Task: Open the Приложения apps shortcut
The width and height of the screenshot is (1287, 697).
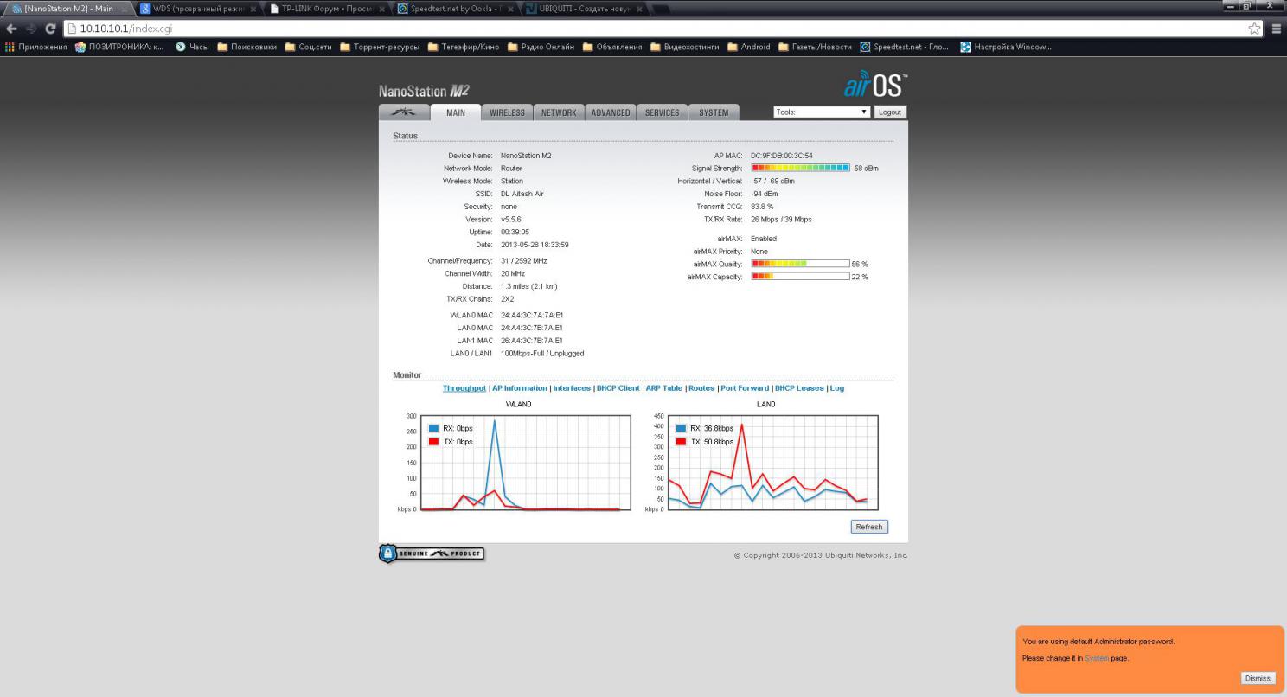Action: [35, 47]
